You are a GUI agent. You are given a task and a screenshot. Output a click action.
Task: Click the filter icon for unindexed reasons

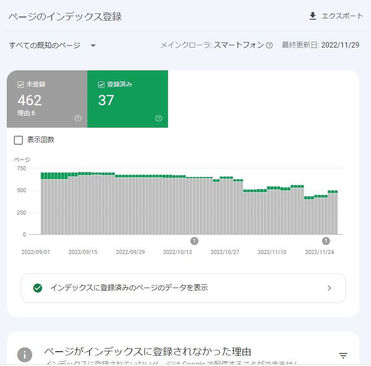[x=343, y=356]
